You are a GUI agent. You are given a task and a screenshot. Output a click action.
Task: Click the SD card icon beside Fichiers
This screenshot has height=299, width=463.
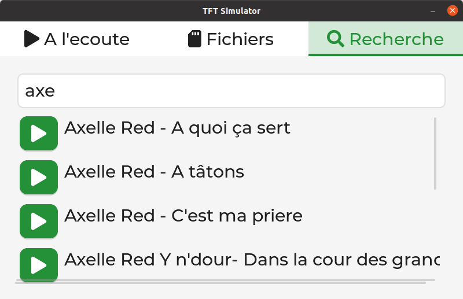(x=194, y=39)
